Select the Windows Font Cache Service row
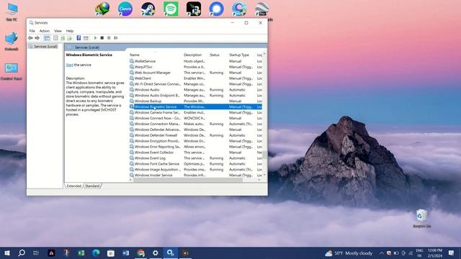The image size is (461, 259). click(x=195, y=164)
